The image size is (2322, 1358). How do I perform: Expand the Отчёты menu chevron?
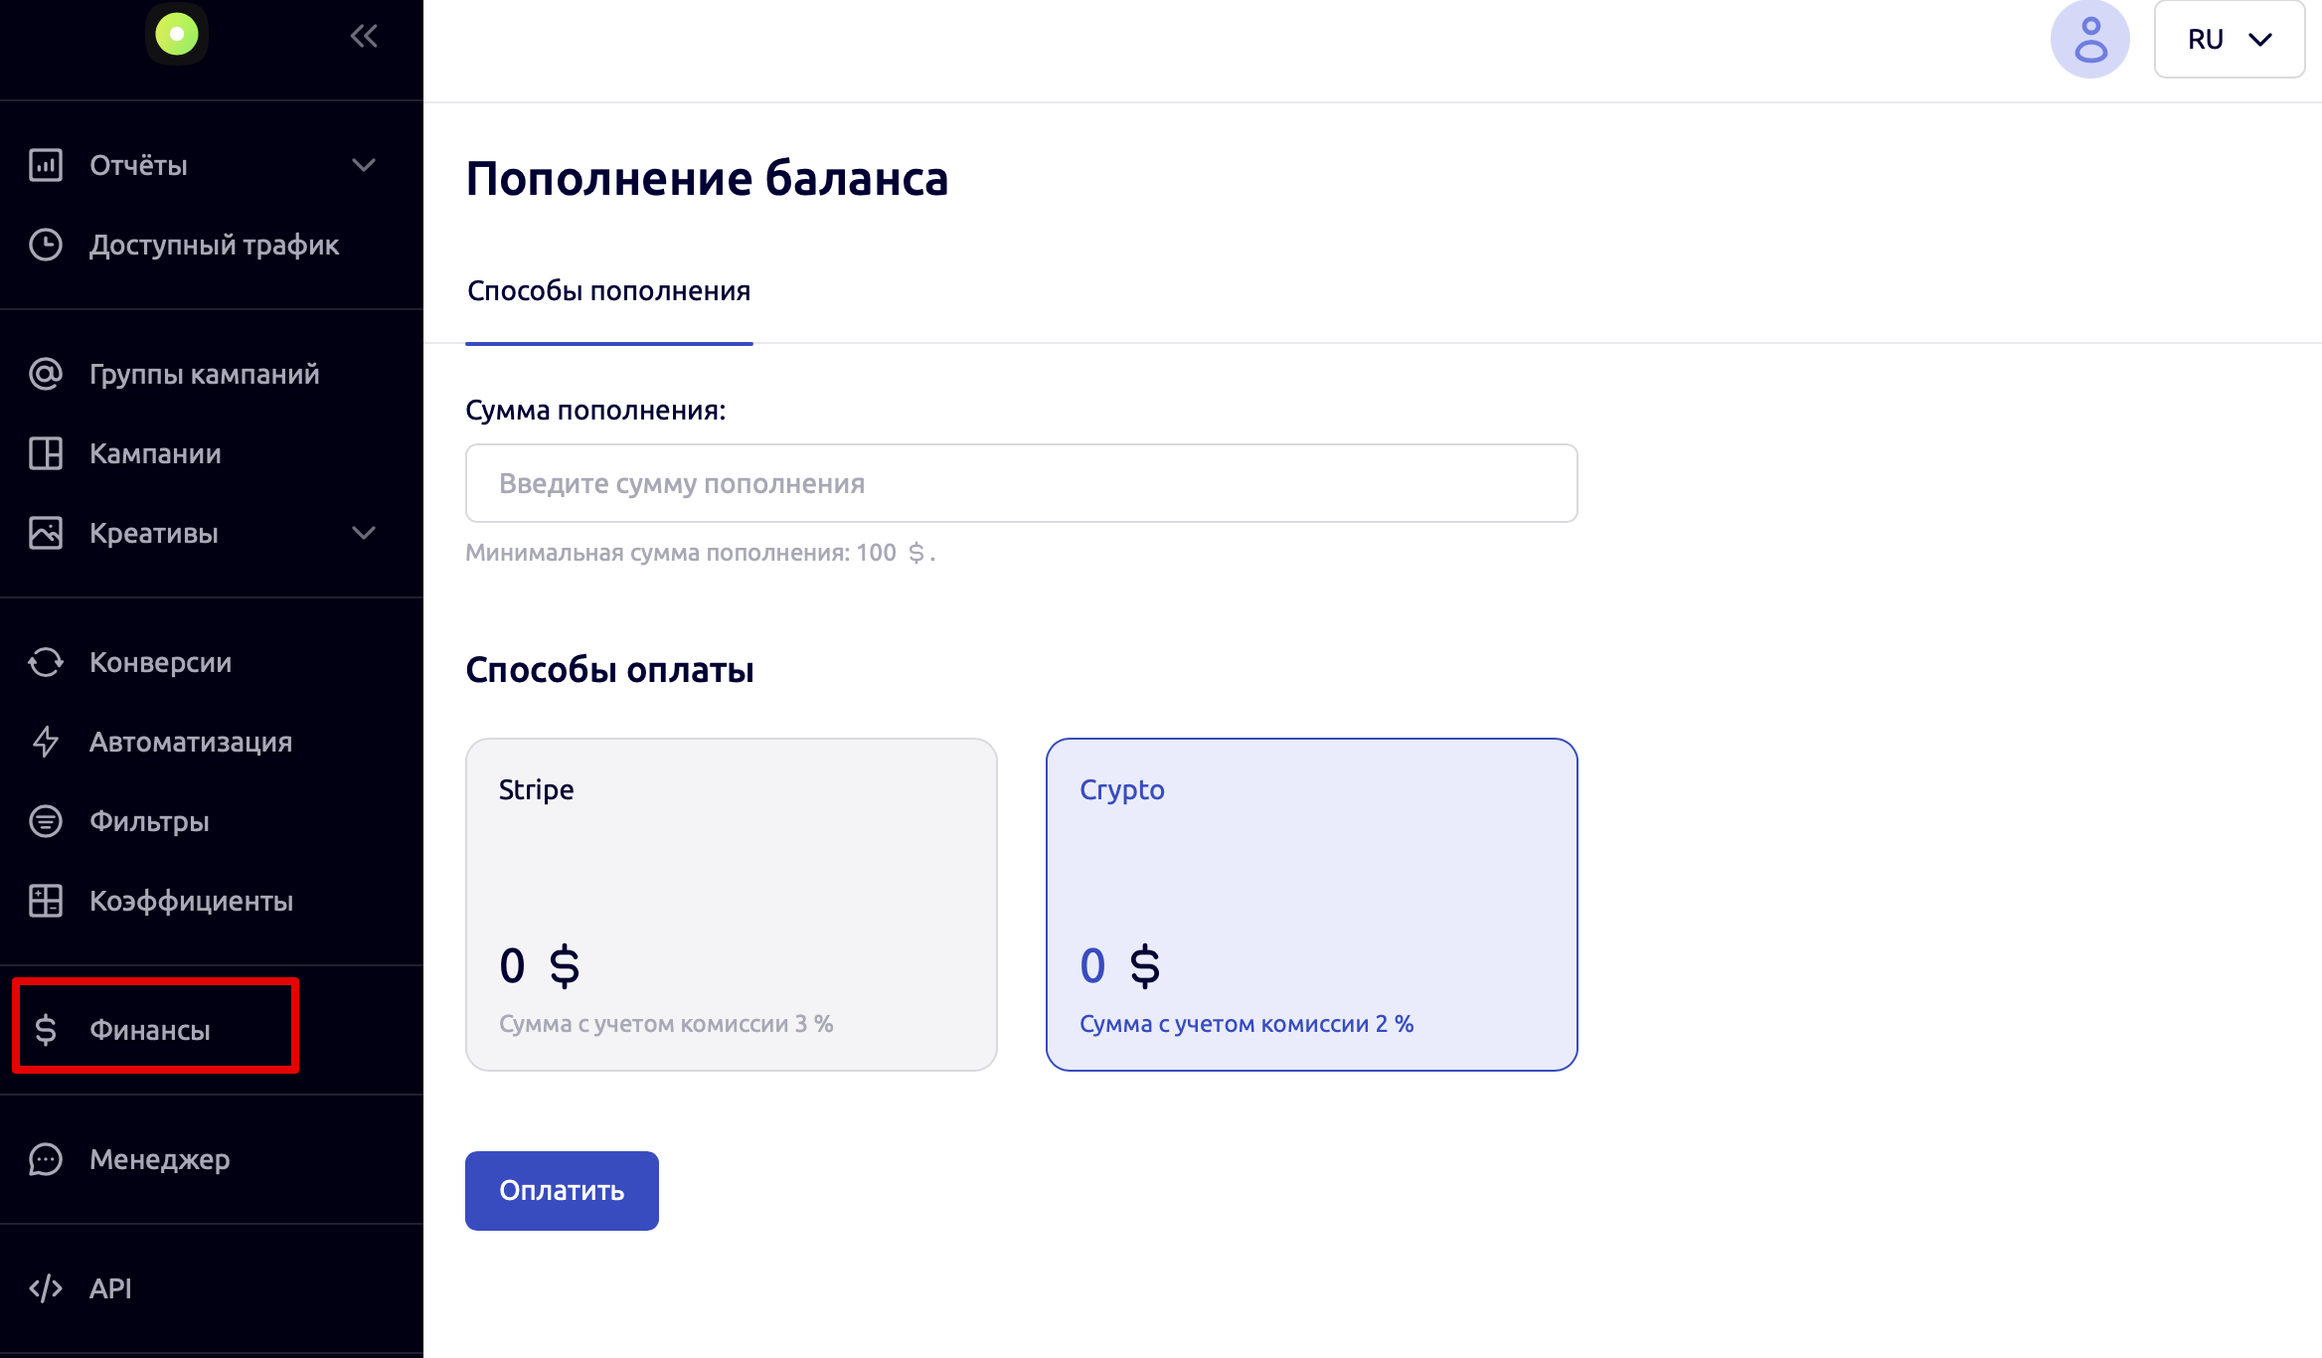pos(364,165)
